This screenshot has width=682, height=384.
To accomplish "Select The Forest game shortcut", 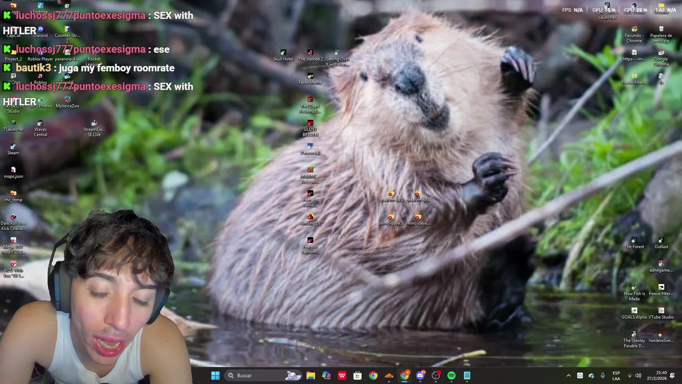I will tap(634, 243).
